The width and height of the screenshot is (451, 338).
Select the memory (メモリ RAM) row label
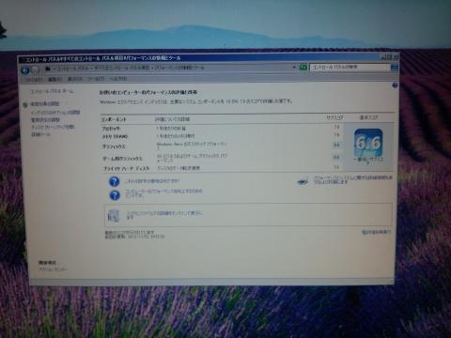pos(115,137)
